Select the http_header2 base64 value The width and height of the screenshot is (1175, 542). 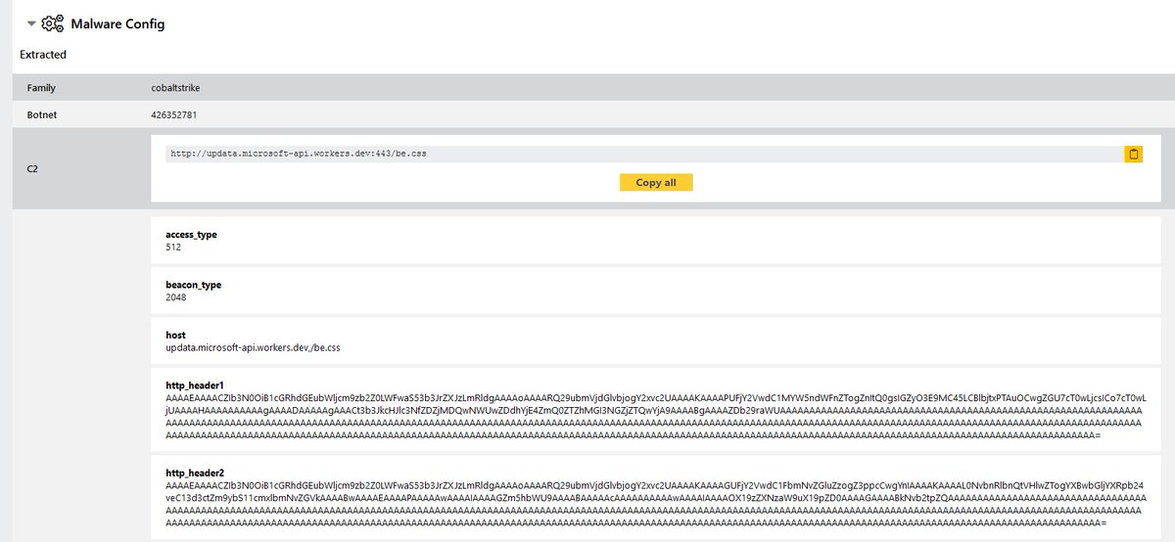[x=658, y=504]
